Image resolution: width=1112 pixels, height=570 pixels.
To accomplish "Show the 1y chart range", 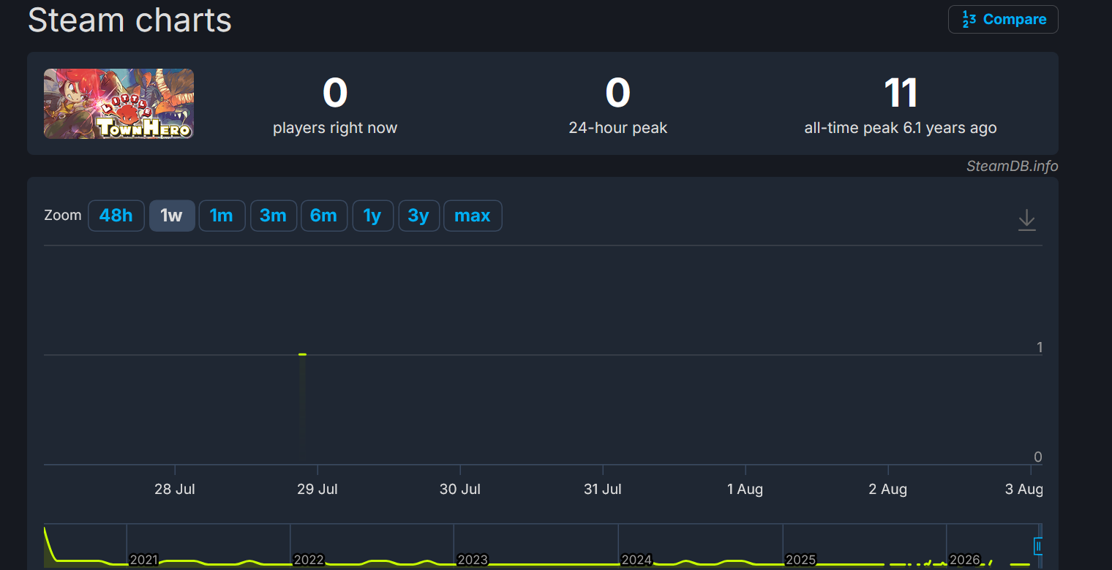I will (372, 216).
